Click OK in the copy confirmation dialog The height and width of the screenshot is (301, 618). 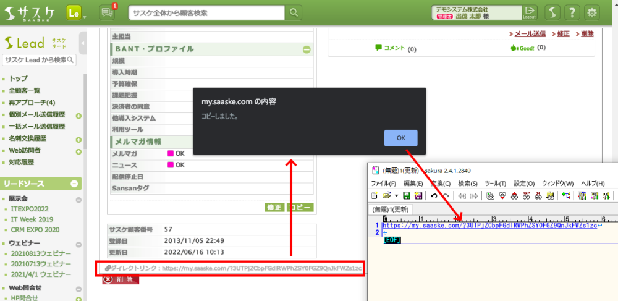coord(400,138)
